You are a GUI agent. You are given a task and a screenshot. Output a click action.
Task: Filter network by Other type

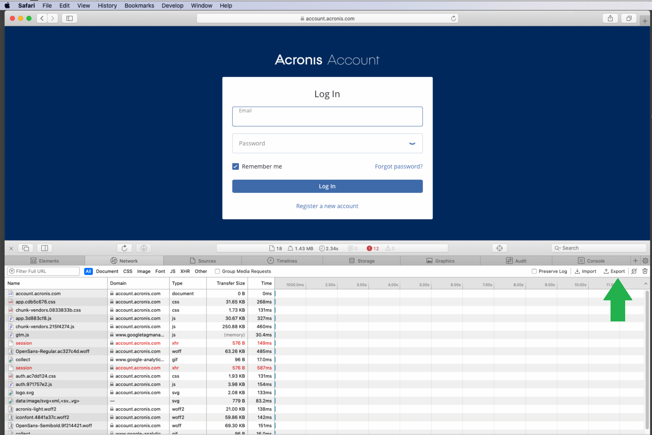point(201,271)
